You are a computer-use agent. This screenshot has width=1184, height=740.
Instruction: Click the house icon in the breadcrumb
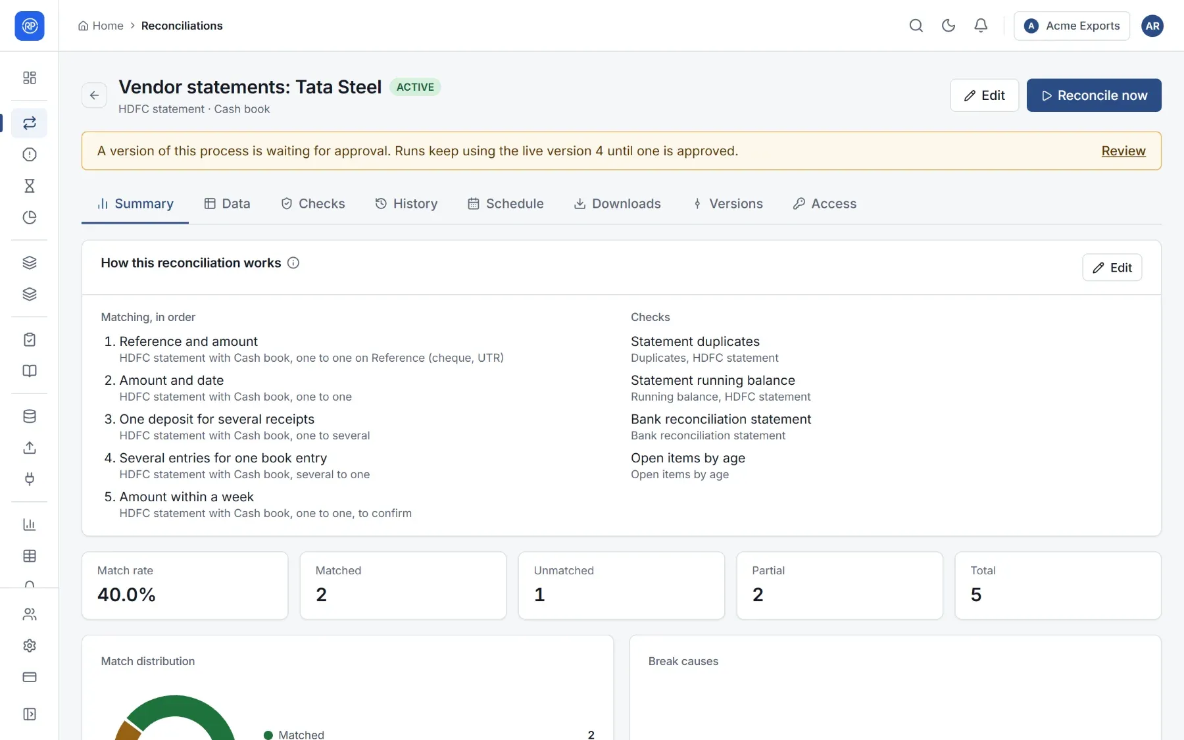coord(83,26)
